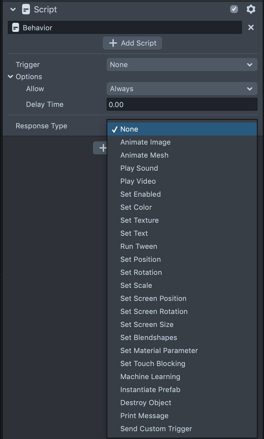Open the Script component settings gear
Screen dimensions: 264x439
[251, 9]
